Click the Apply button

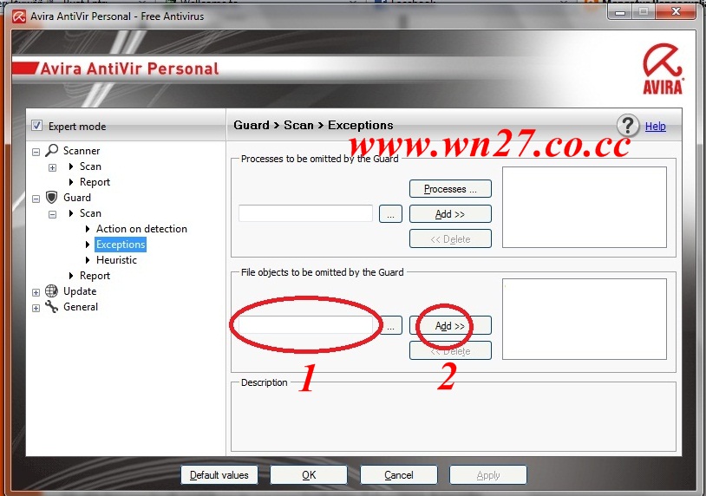488,475
